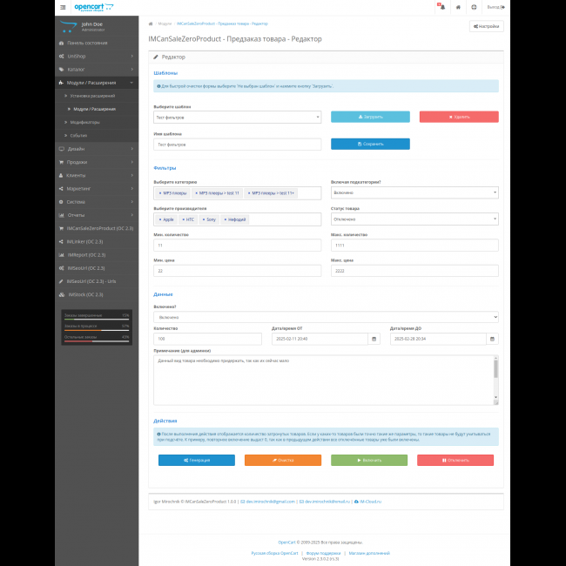The width and height of the screenshot is (566, 566).
Task: Click the Мин. количество input field
Action: click(x=237, y=246)
